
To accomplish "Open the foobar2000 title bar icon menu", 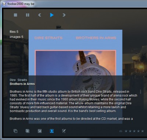I will coord(4,4).
